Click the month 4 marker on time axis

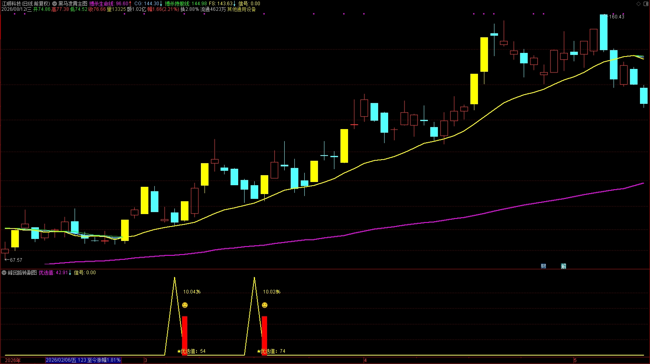(365, 360)
